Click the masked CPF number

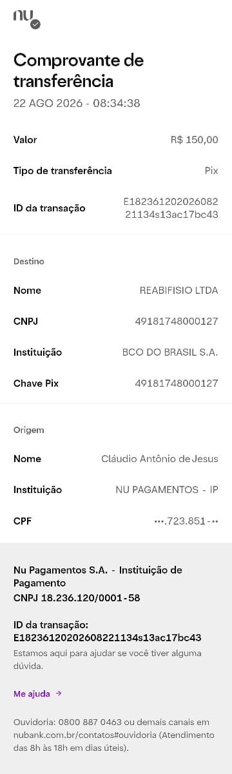[186, 521]
